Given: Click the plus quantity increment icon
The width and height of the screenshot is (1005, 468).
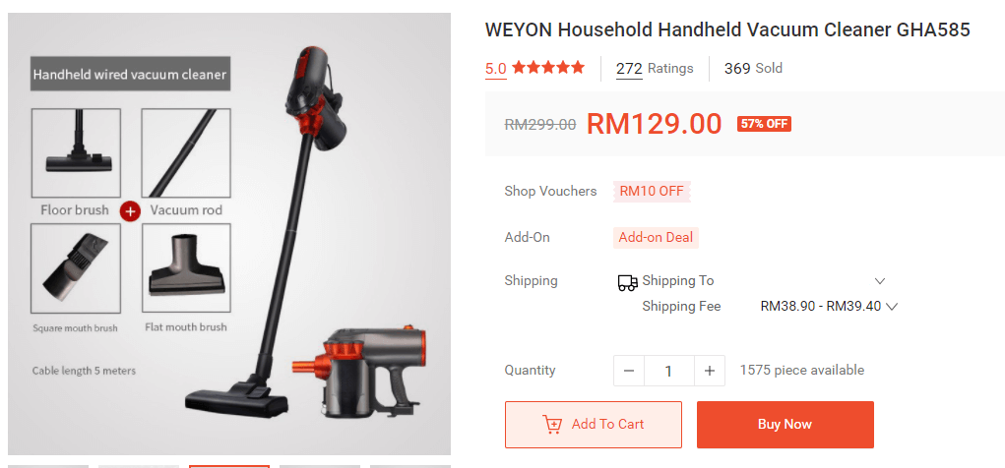Looking at the screenshot, I should pyautogui.click(x=710, y=371).
